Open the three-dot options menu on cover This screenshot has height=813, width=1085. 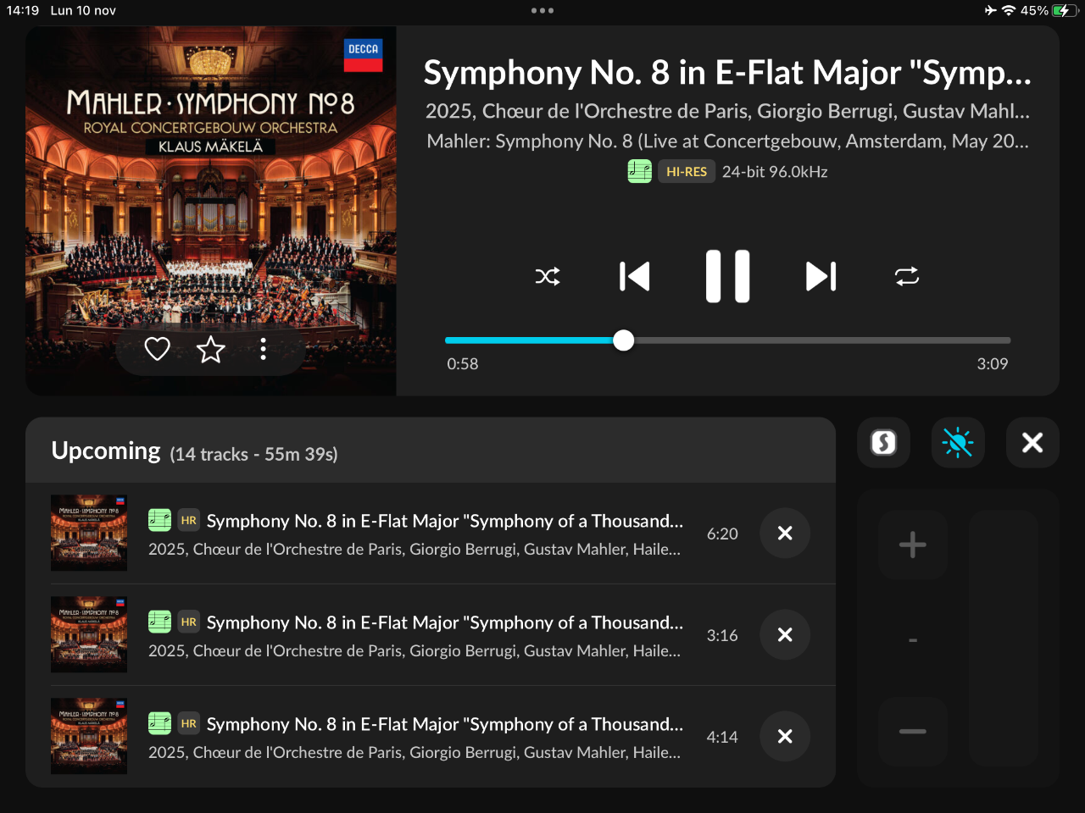[x=264, y=349]
